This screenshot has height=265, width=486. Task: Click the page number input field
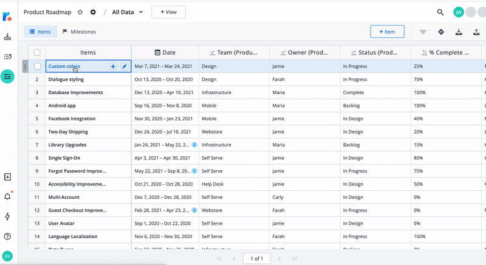click(x=256, y=258)
